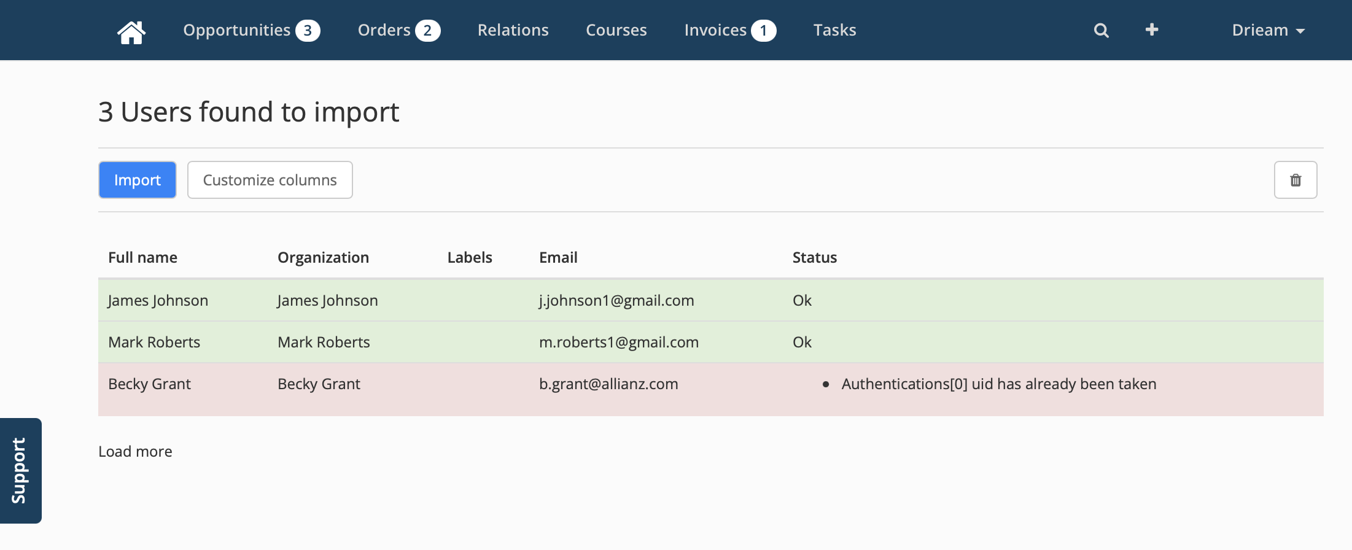The image size is (1352, 550).
Task: Select the Organization column header
Action: pyautogui.click(x=323, y=257)
